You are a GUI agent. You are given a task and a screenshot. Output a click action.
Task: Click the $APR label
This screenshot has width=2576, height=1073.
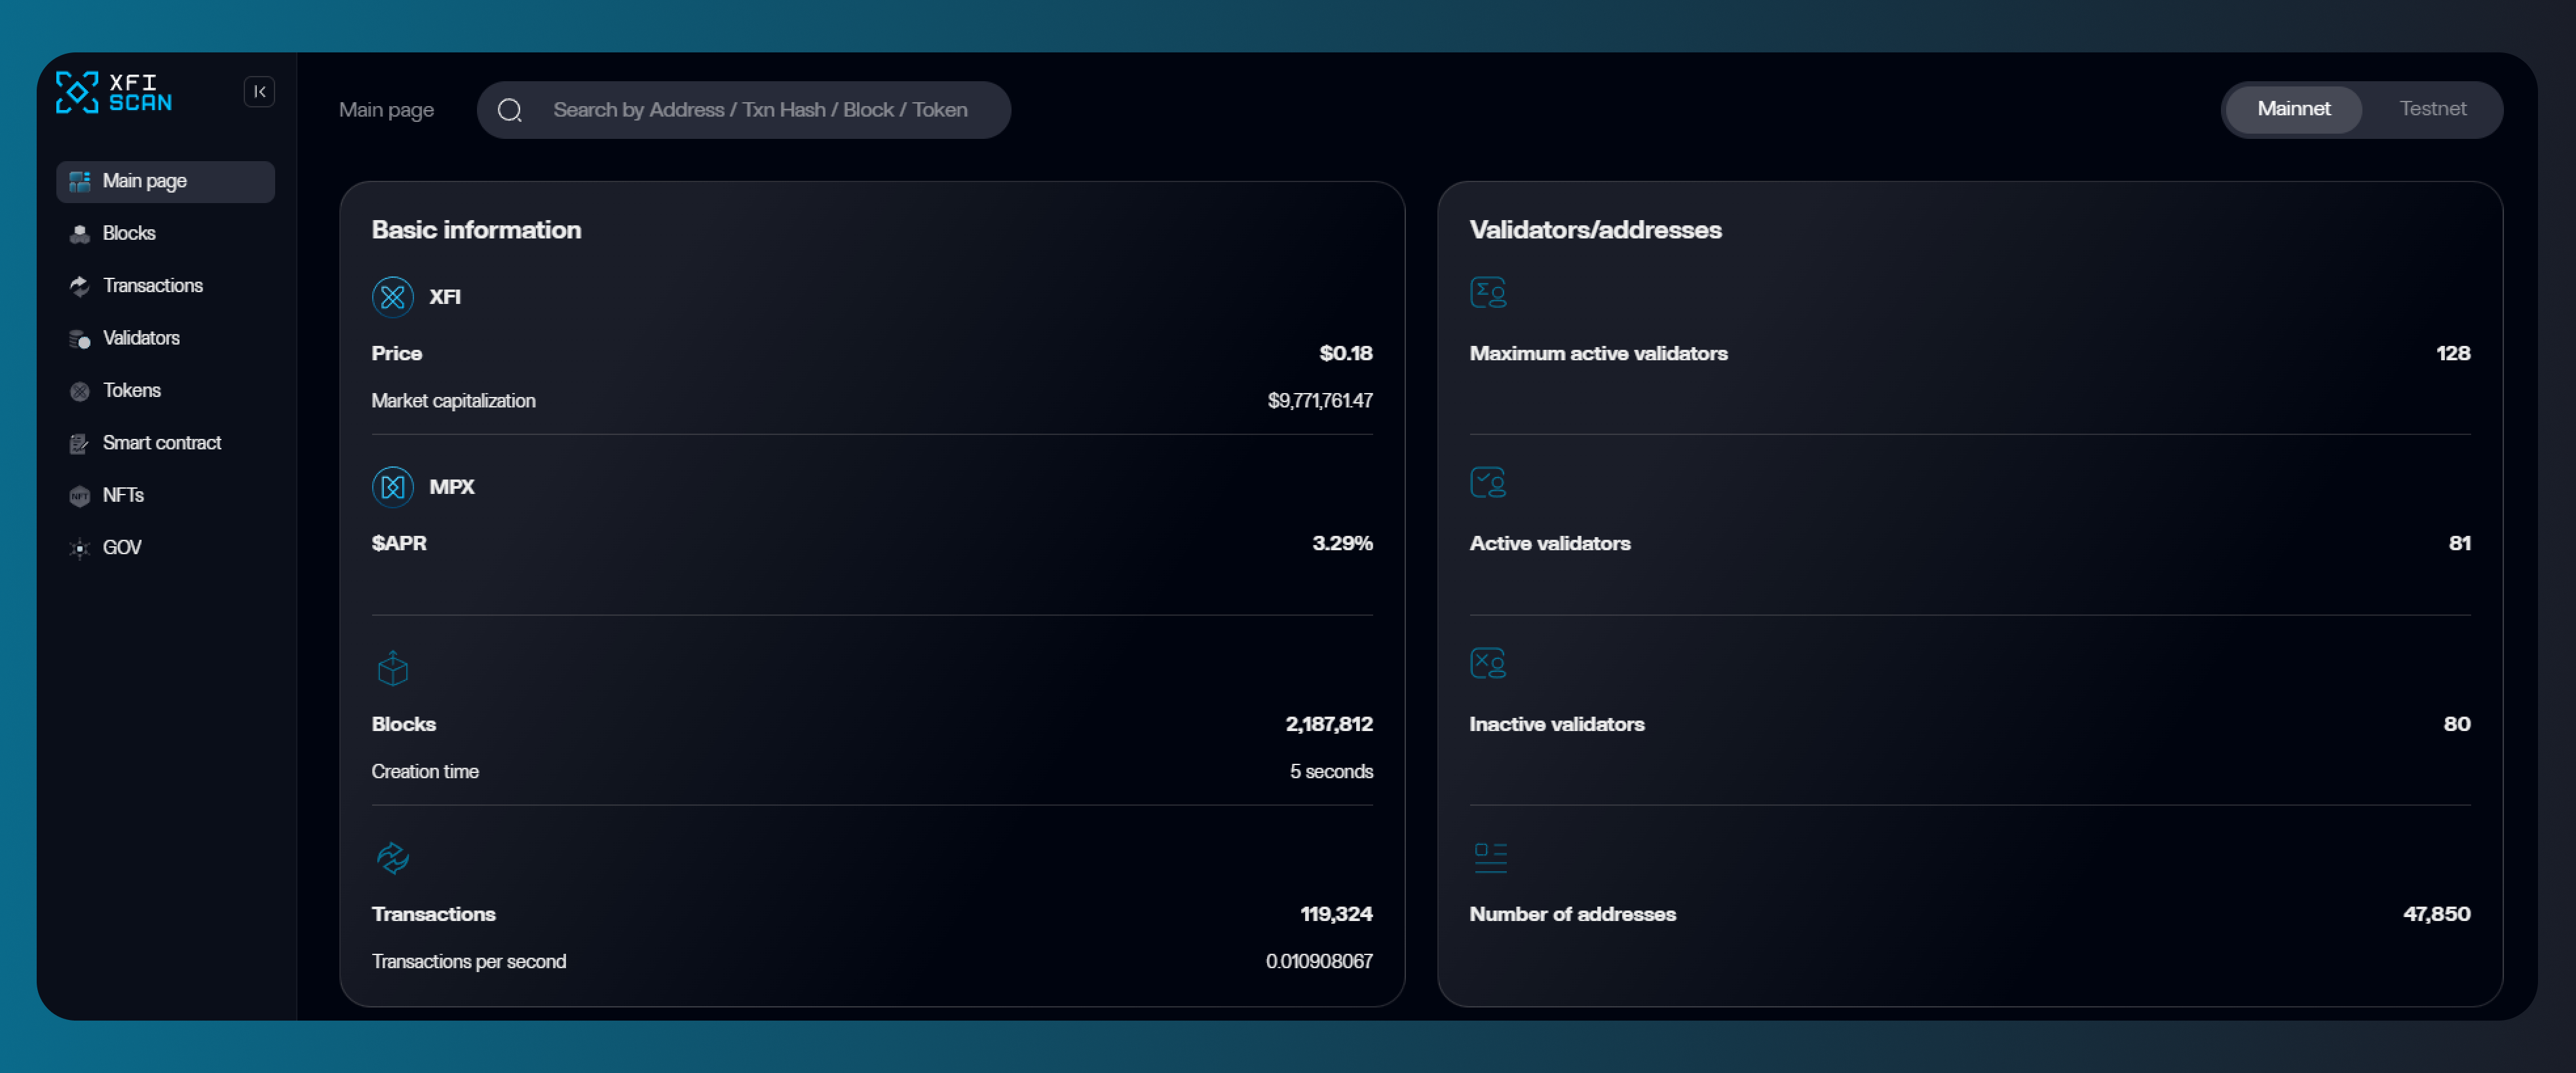[398, 543]
